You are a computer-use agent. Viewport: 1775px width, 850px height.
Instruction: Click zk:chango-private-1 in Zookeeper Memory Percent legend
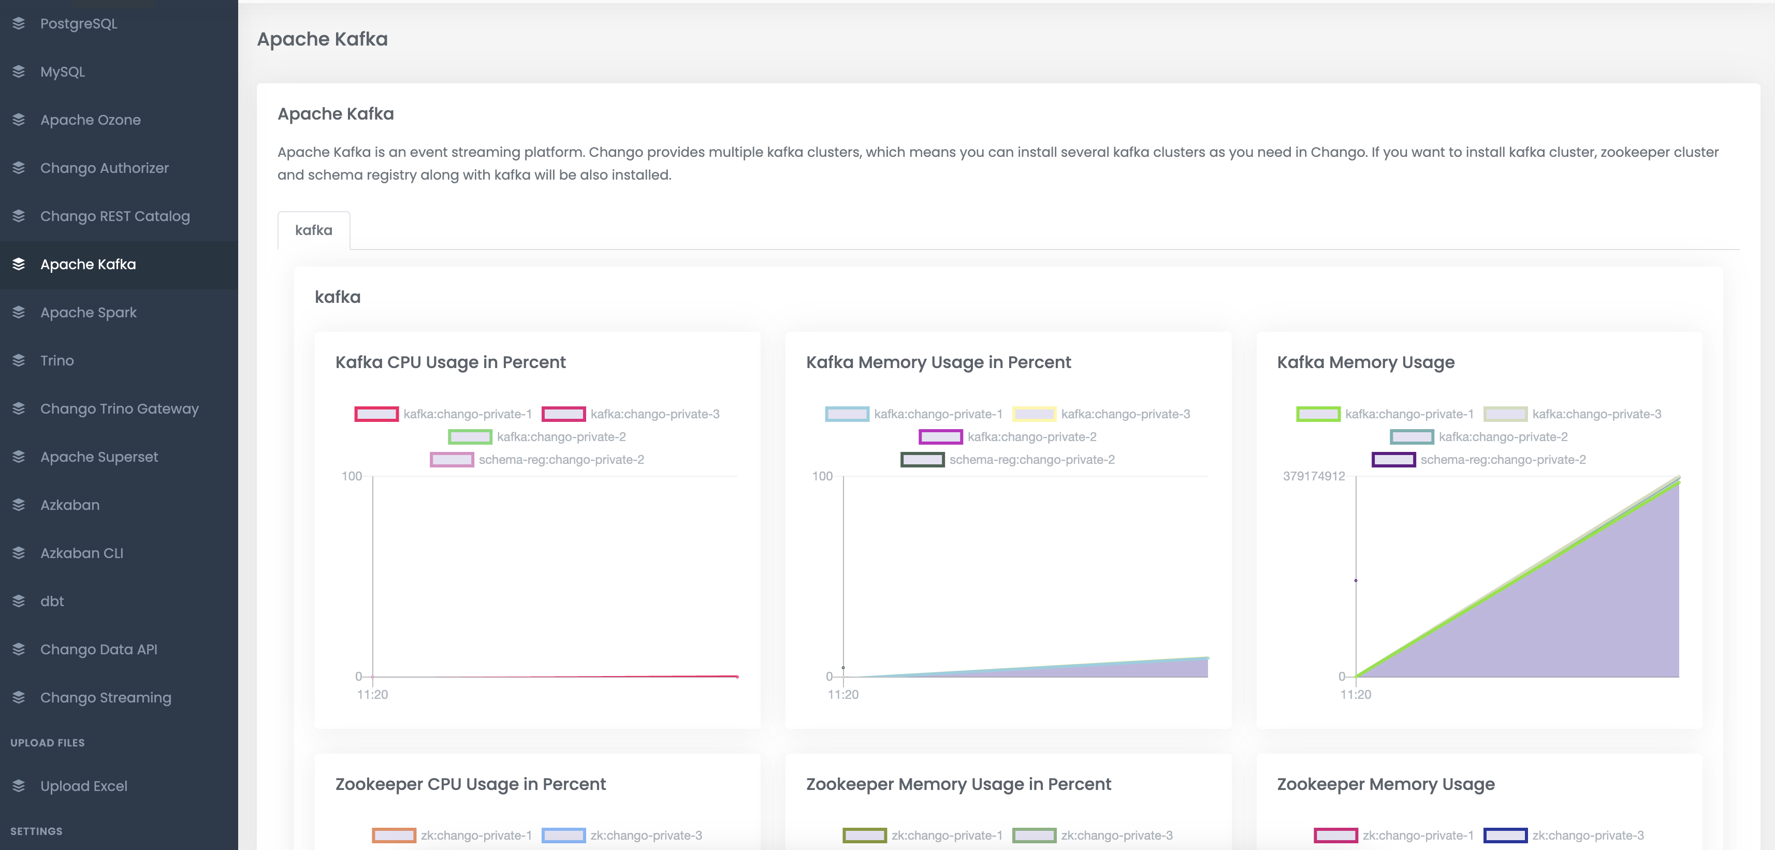[x=923, y=836]
